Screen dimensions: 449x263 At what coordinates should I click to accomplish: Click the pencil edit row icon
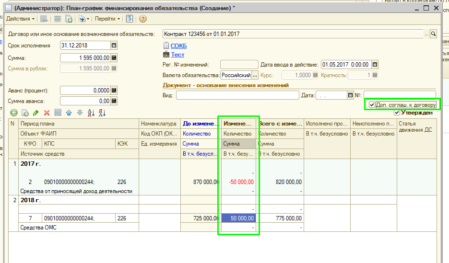point(36,113)
